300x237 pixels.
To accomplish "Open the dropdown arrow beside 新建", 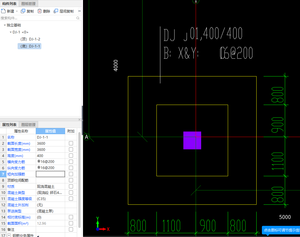I will click(x=17, y=11).
